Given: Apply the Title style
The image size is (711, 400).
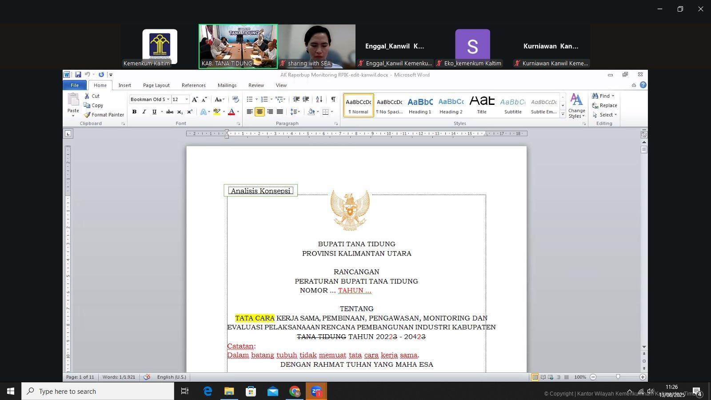Looking at the screenshot, I should (x=482, y=106).
